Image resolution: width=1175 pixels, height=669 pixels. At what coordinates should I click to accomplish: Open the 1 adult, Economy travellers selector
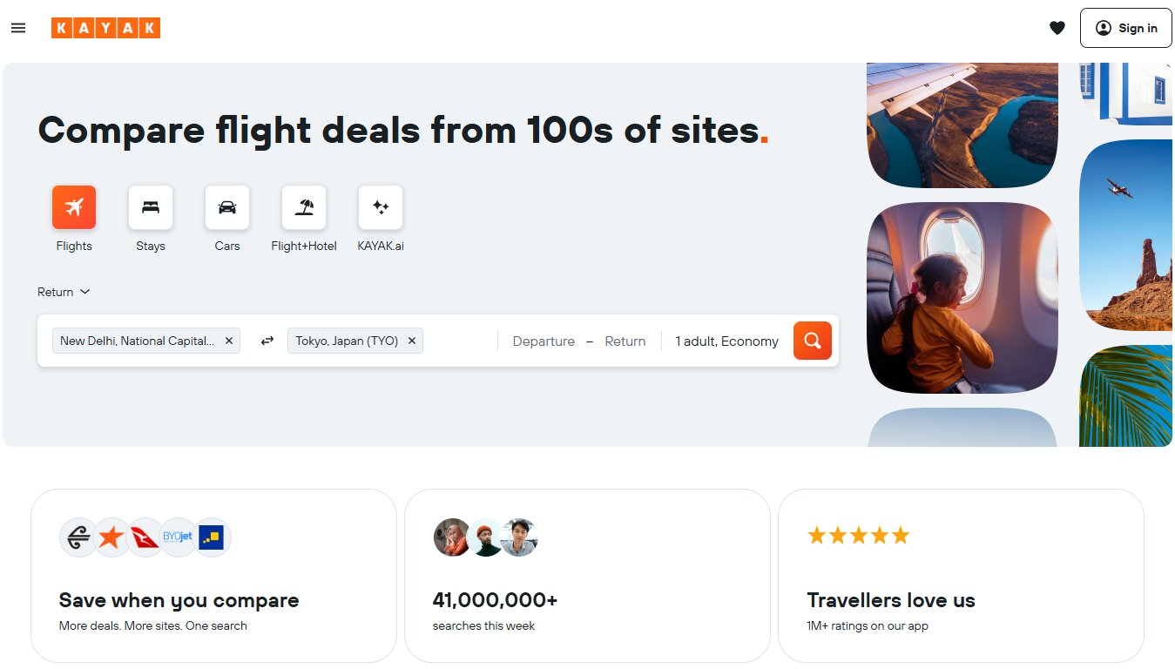[x=726, y=341]
